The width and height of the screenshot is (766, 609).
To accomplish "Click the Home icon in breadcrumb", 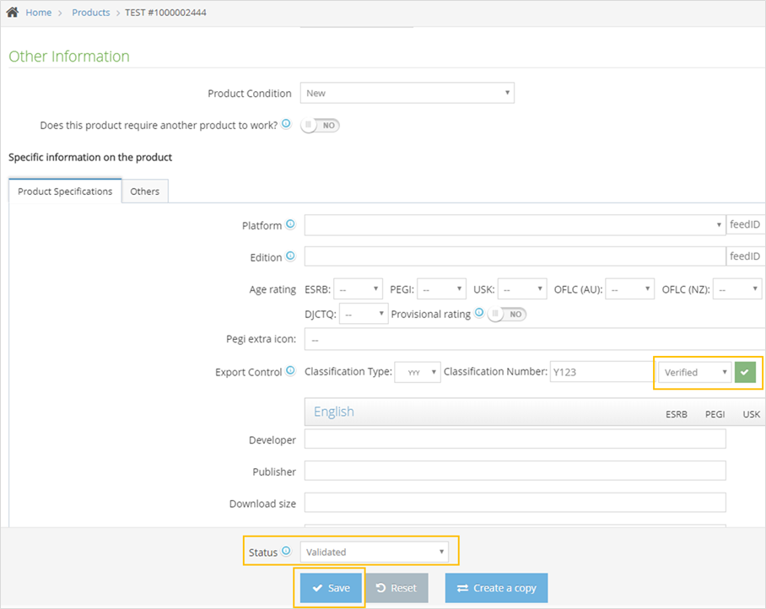I will coord(13,13).
